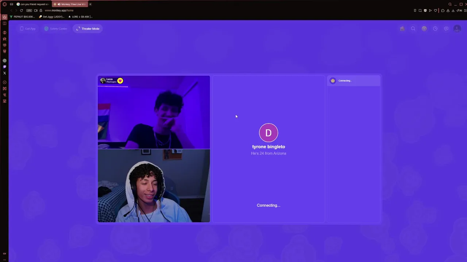467x262 pixels.
Task: Open the Monkey profile avatar
Action: coord(457,29)
